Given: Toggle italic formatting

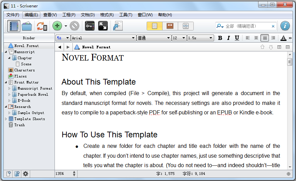Looking at the screenshot, I should 228,38.
